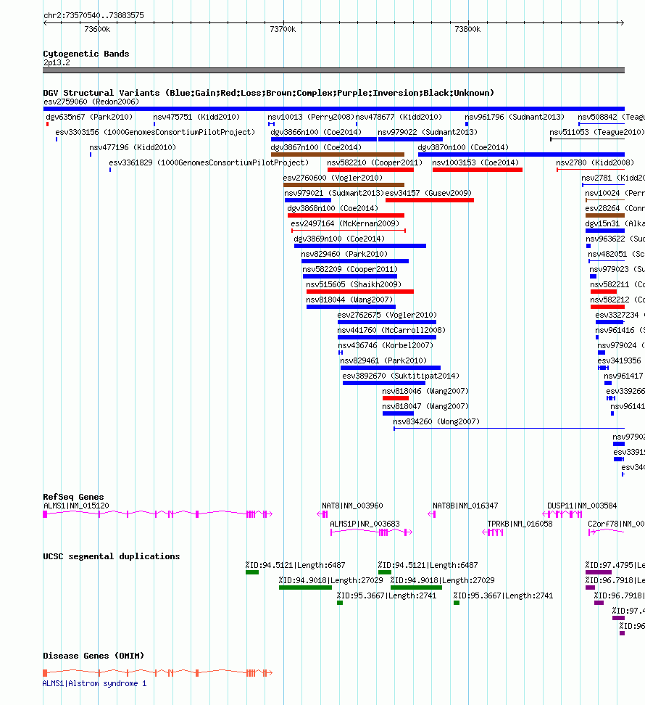Screen dimensions: 645x705
Task: Click the Disease Genes (OMIM) track title
Action: pos(94,656)
